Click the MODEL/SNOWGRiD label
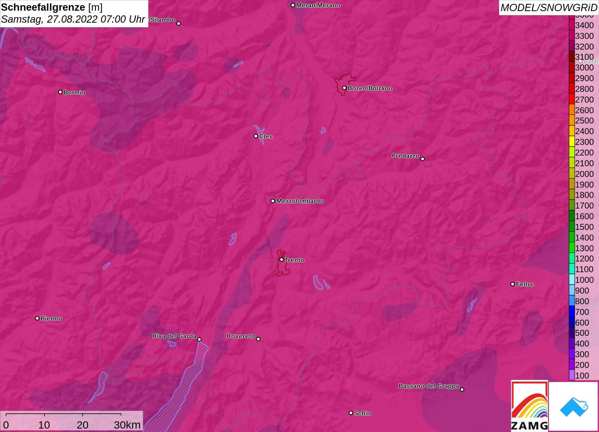 pos(549,8)
